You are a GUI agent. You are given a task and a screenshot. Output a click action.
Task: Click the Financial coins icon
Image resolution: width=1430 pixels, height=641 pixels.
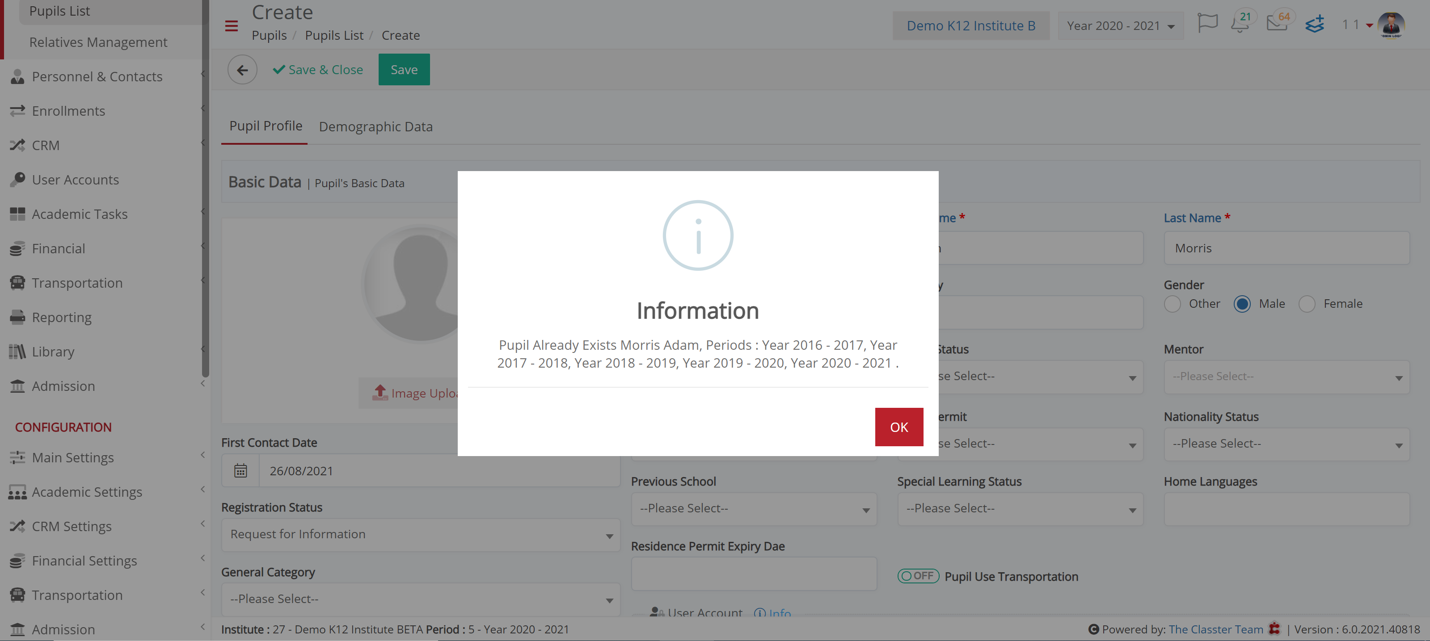(x=17, y=248)
